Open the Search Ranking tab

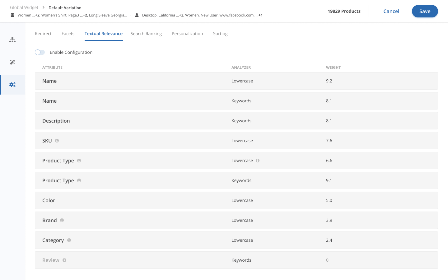pos(146,34)
